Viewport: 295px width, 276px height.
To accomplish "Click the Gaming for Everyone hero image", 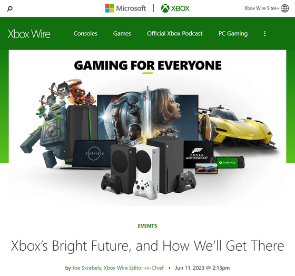I will [147, 127].
